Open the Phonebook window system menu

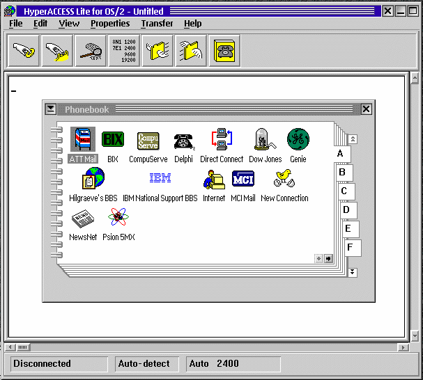click(x=50, y=109)
